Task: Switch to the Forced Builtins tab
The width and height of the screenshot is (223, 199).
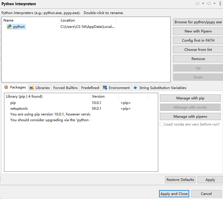Action: click(65, 88)
